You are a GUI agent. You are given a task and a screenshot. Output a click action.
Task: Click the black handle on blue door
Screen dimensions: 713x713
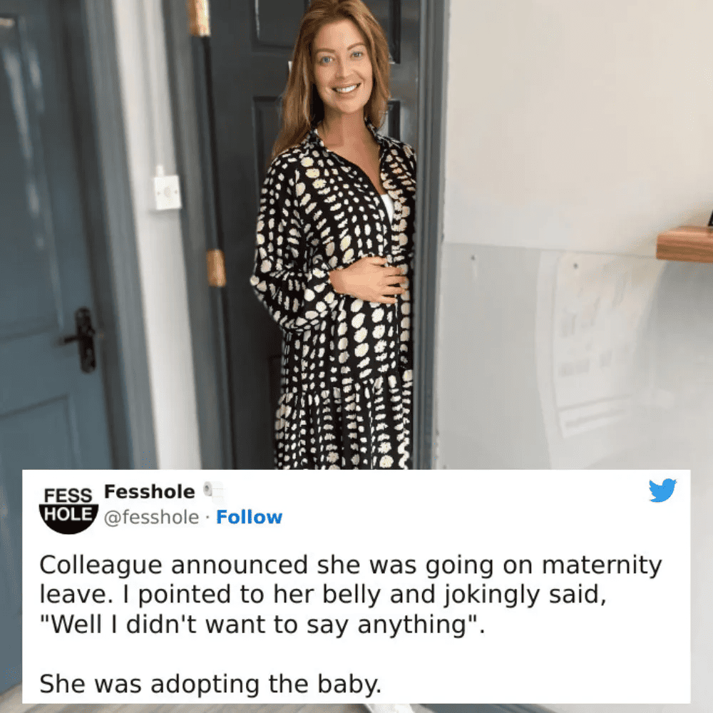click(82, 340)
